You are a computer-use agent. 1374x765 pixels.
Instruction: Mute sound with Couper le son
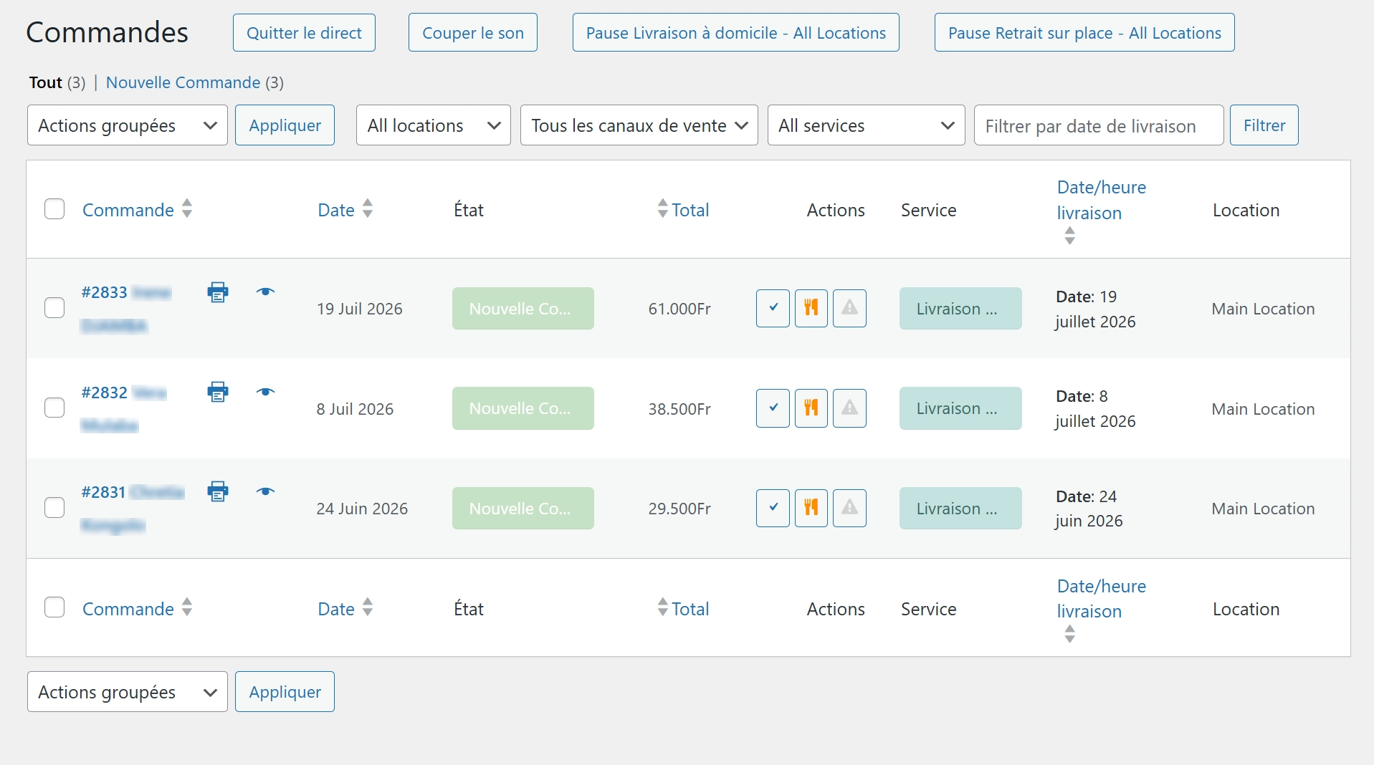pyautogui.click(x=473, y=33)
